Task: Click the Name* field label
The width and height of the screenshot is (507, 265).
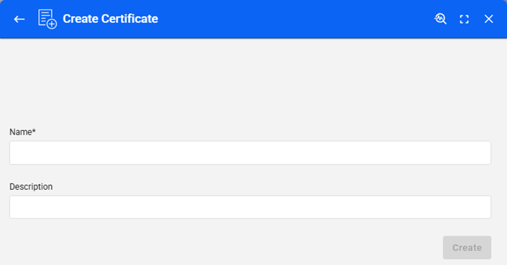Action: coord(23,132)
